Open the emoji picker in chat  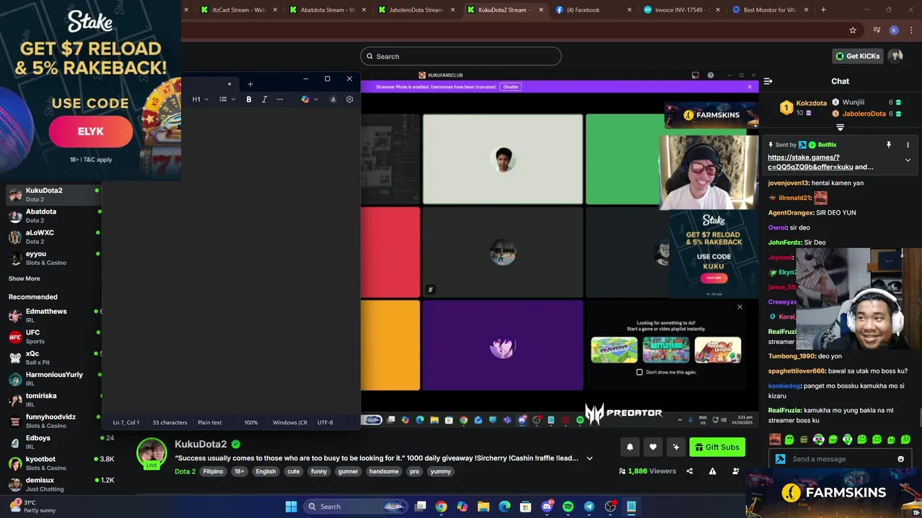click(x=900, y=459)
